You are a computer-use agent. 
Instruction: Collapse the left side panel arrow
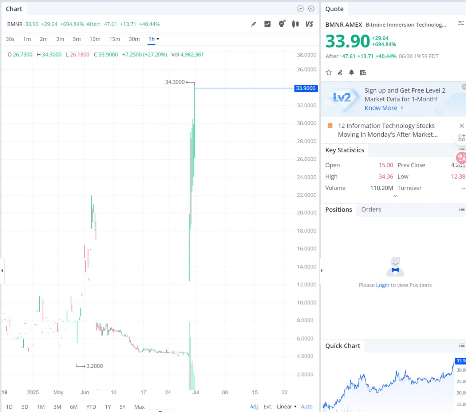[x=2, y=271]
